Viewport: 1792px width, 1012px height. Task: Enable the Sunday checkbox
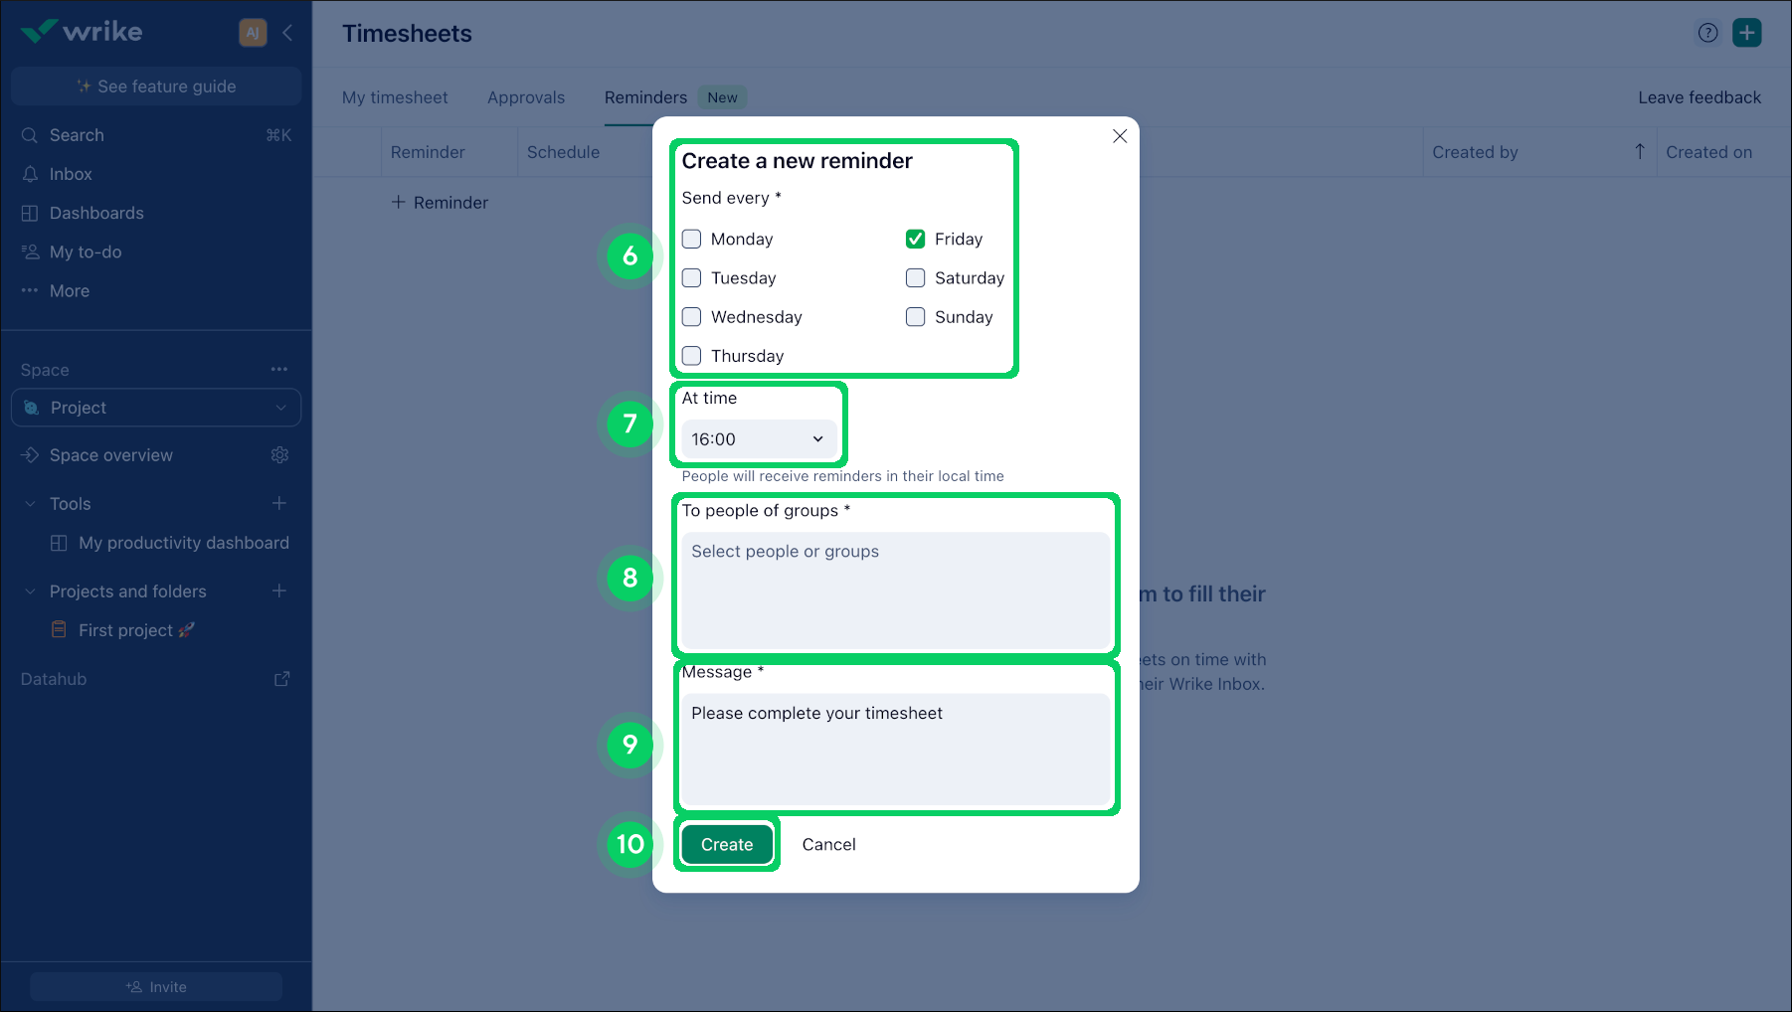[x=916, y=317]
